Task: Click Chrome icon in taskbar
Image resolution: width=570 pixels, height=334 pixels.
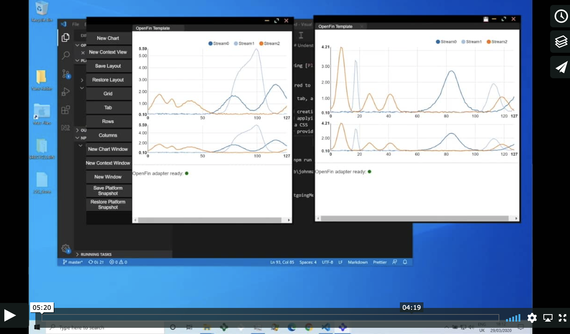Action: pyautogui.click(x=308, y=327)
